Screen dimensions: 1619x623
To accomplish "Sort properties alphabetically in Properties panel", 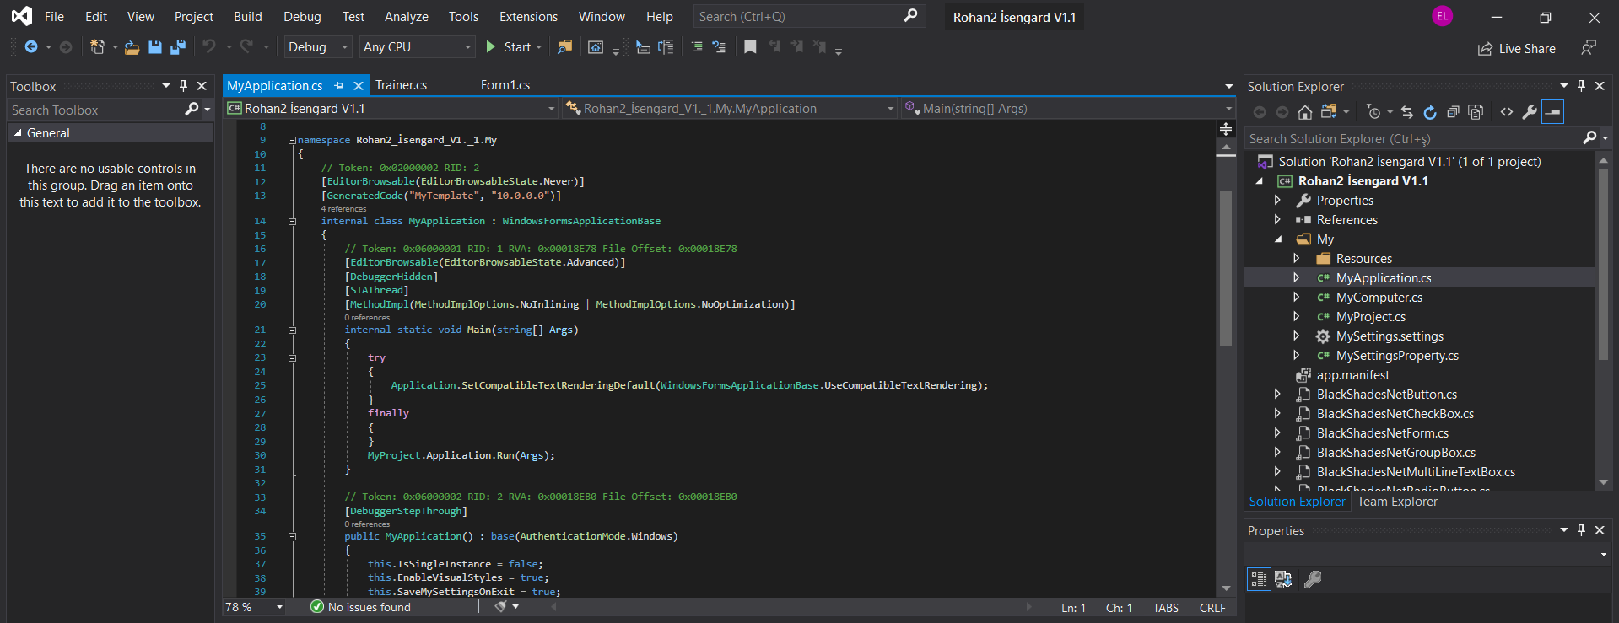I will pyautogui.click(x=1283, y=579).
